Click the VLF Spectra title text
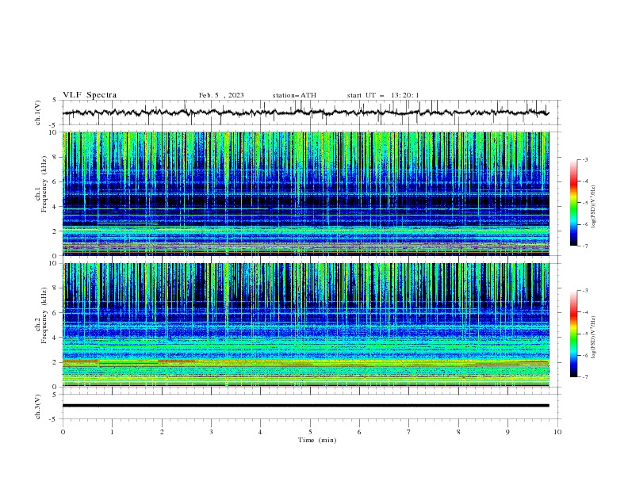 point(90,95)
